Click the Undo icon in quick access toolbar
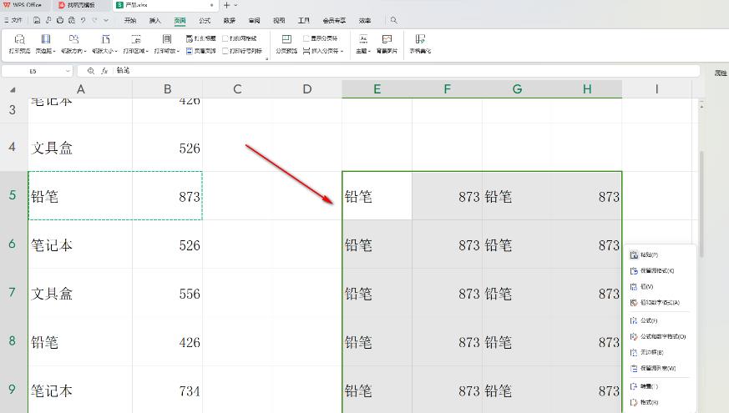The width and height of the screenshot is (729, 413). click(84, 20)
